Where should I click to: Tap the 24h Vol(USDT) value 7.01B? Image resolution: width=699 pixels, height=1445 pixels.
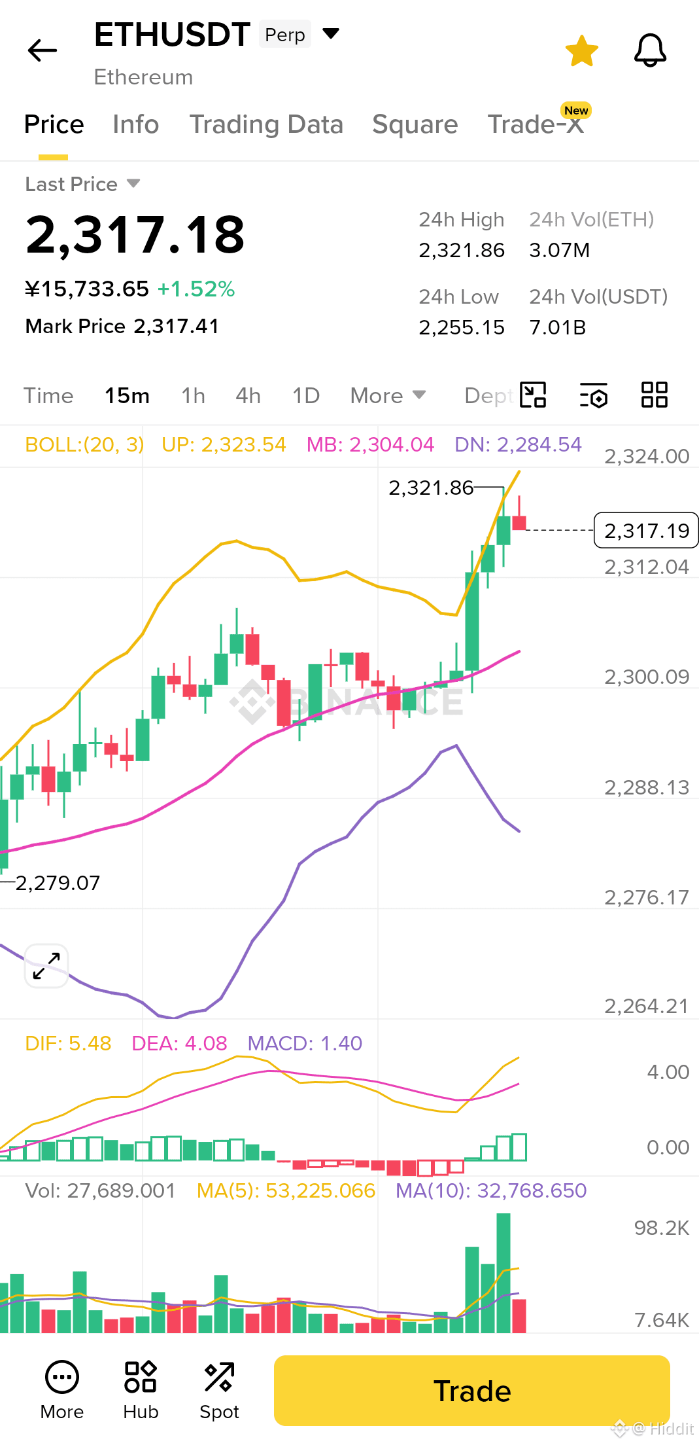coord(558,327)
